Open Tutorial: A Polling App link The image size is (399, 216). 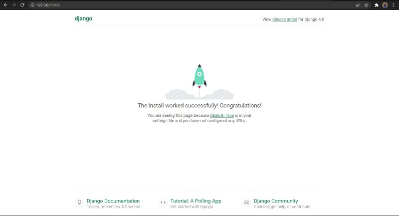196,201
